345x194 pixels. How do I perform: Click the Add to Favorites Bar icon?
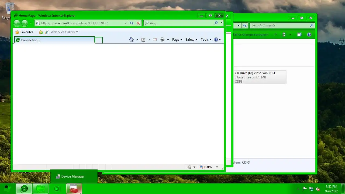[41, 32]
